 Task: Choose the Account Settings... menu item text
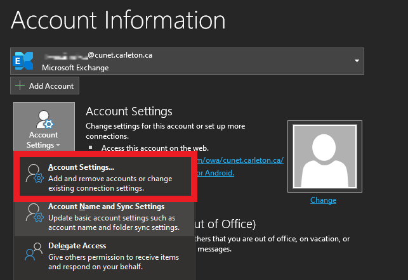coord(81,167)
